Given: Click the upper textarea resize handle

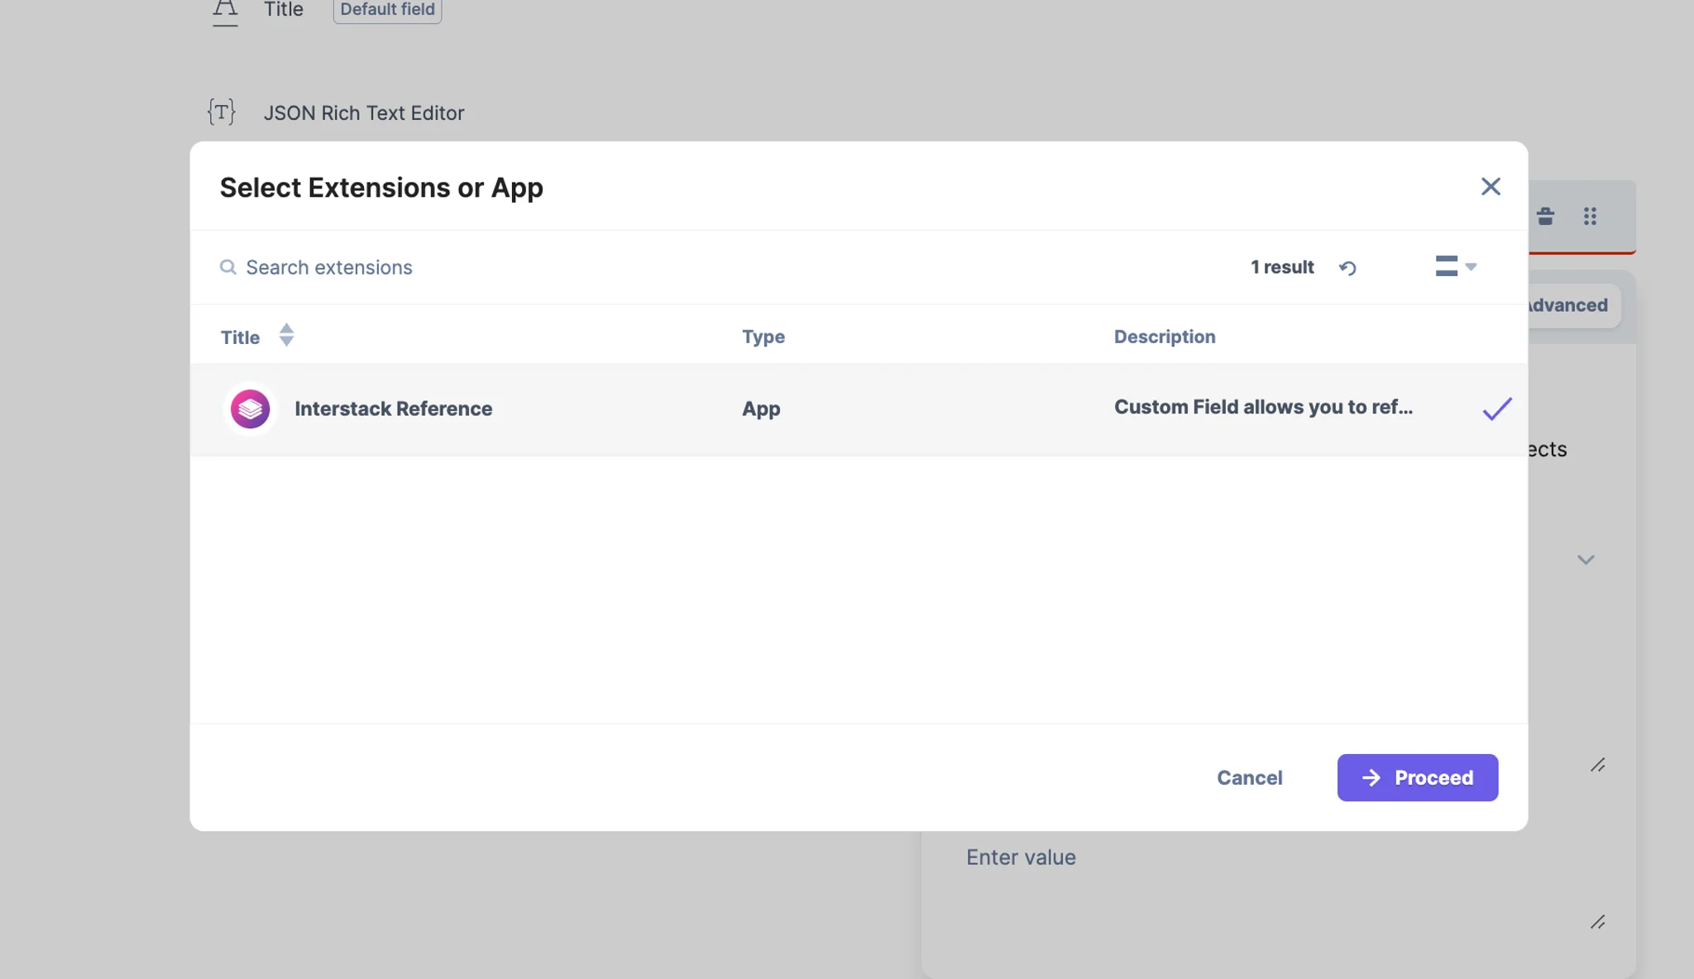Looking at the screenshot, I should click(x=1597, y=766).
